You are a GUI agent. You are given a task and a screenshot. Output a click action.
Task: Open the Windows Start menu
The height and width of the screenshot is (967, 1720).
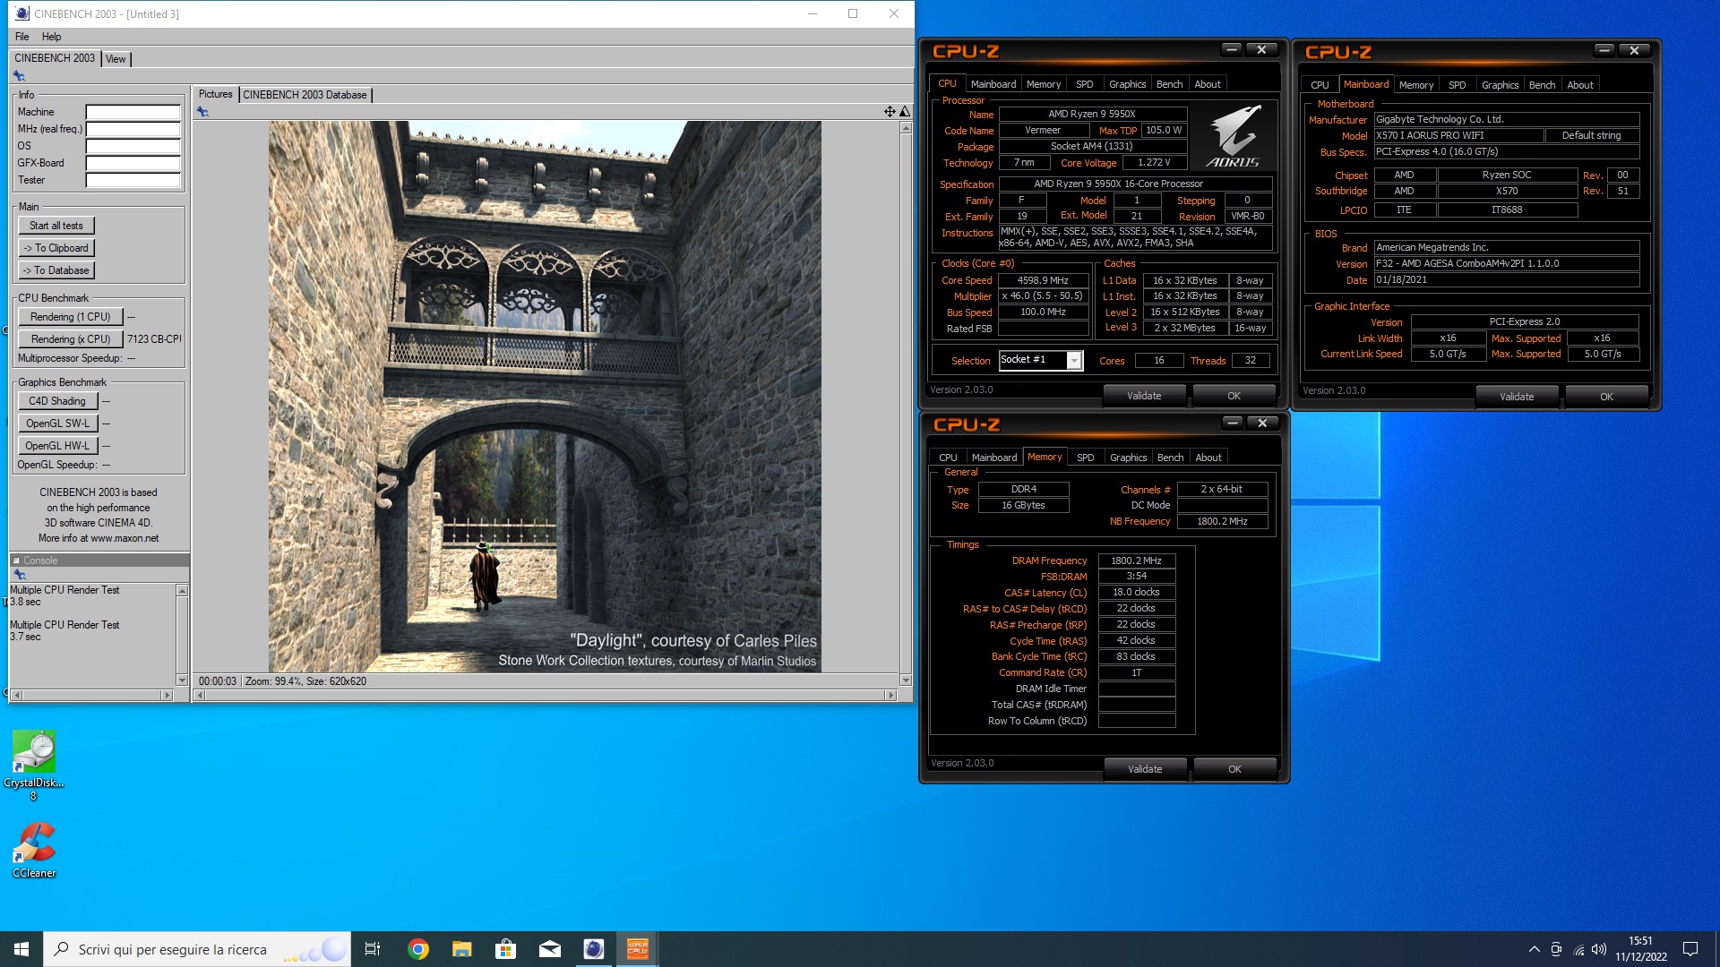pos(21,949)
